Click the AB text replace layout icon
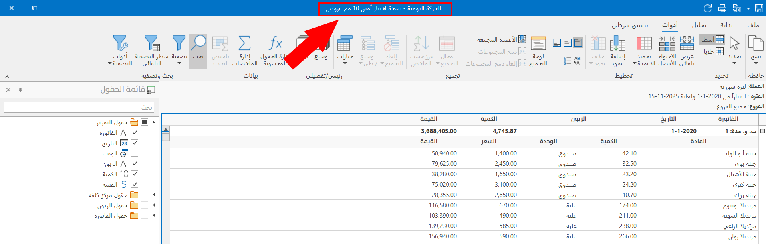Screen dimensions: 766x244 coord(577,61)
